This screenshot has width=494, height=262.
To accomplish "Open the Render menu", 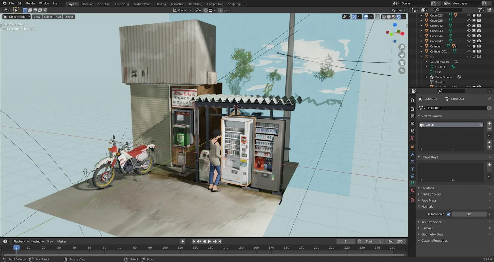I will coord(31,3).
